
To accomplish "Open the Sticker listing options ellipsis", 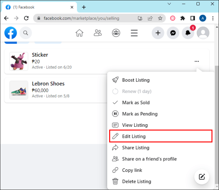I will (x=197, y=61).
